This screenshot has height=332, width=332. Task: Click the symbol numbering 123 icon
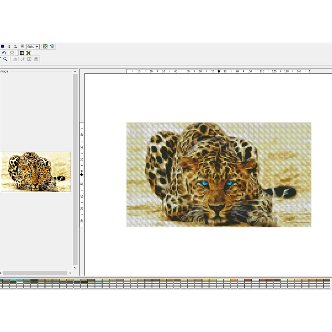click(4, 52)
